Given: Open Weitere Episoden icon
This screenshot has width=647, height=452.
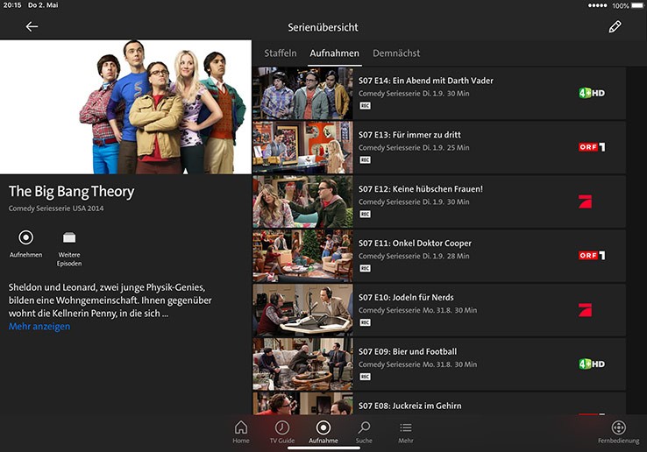Looking at the screenshot, I should [69, 238].
